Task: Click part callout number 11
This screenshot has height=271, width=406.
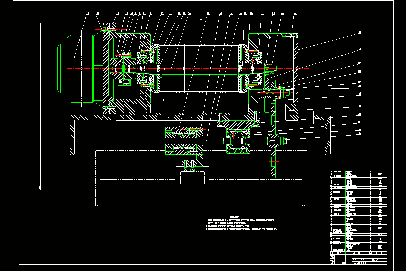Action: click(170, 13)
